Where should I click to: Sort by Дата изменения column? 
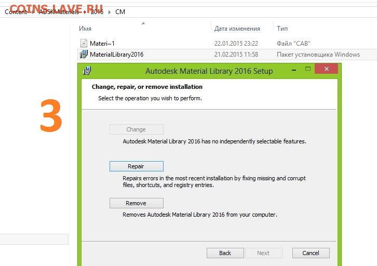(x=237, y=29)
